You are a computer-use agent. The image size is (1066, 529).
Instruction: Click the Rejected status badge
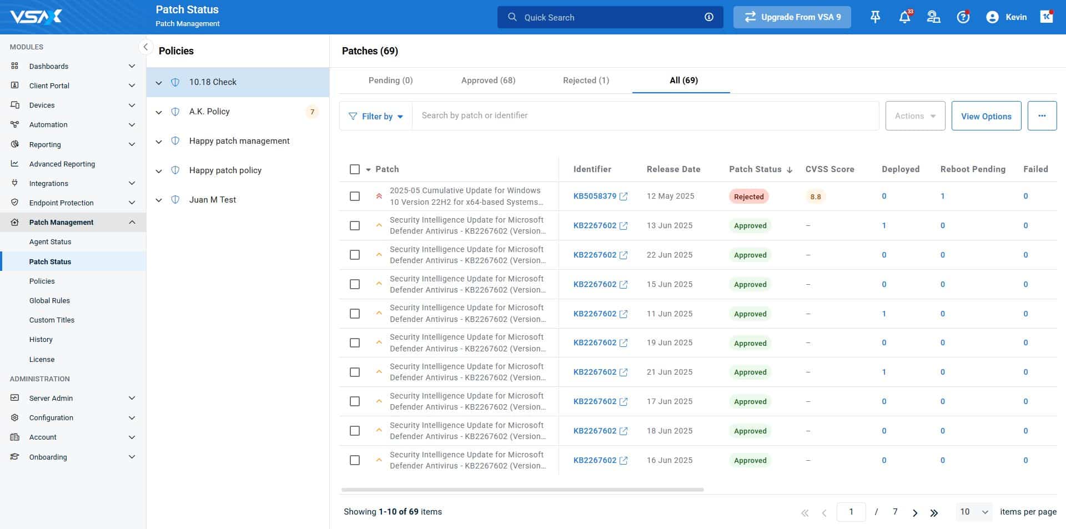tap(748, 197)
